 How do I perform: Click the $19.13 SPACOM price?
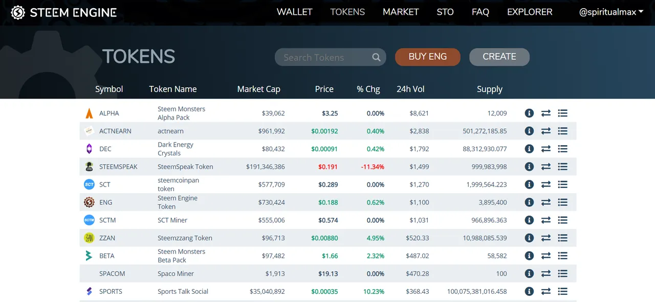pos(328,274)
